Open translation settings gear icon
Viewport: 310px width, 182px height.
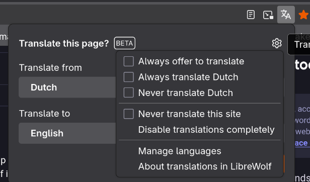point(277,43)
